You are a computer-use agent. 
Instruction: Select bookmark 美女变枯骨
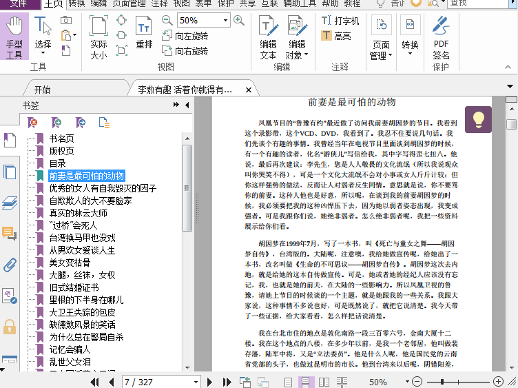pyautogui.click(x=70, y=263)
